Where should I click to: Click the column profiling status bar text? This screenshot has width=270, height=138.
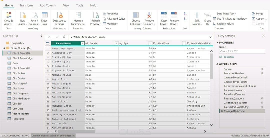click(x=53, y=136)
